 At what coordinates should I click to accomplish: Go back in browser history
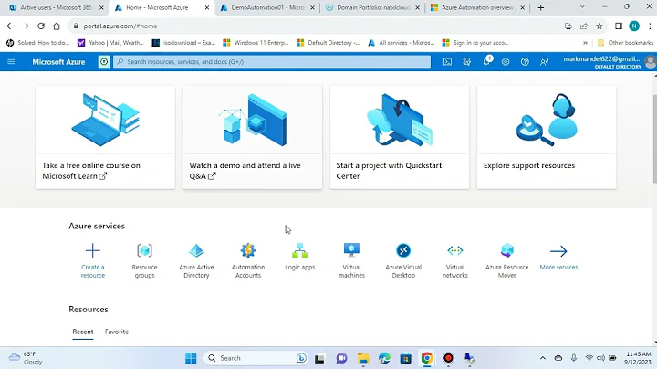click(10, 26)
